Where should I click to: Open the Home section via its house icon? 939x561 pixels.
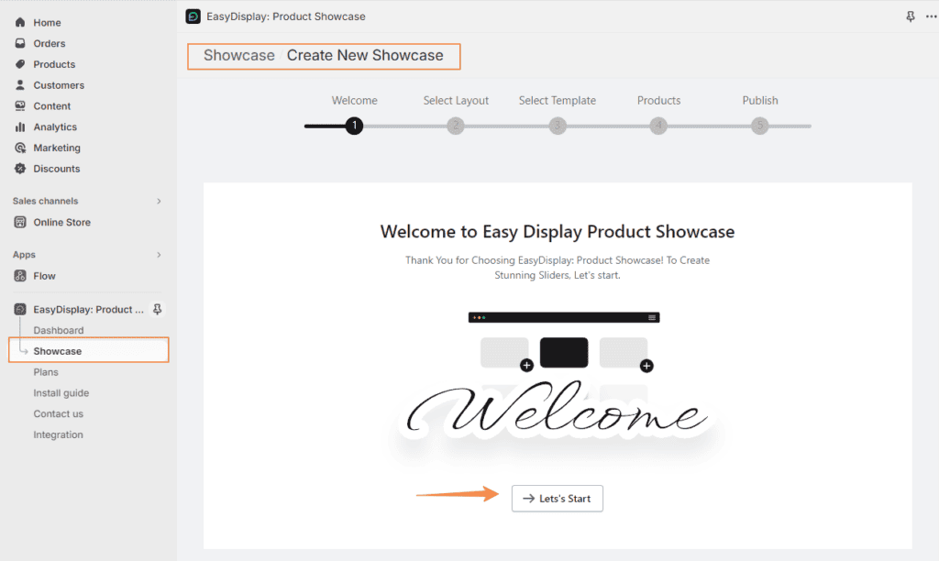click(19, 22)
